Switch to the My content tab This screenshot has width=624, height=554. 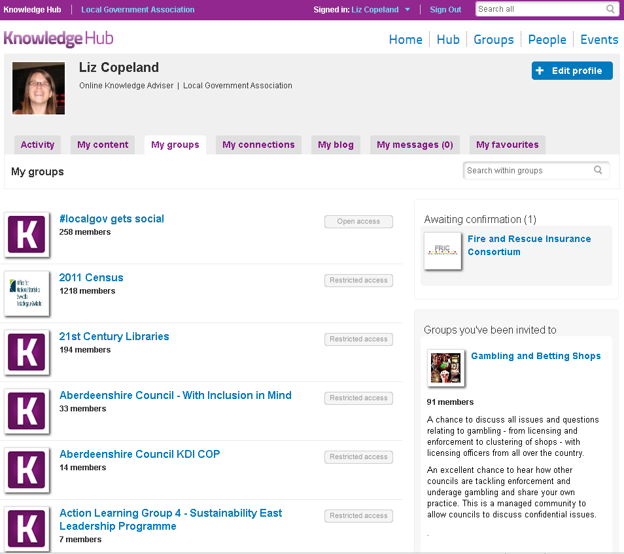pos(103,145)
